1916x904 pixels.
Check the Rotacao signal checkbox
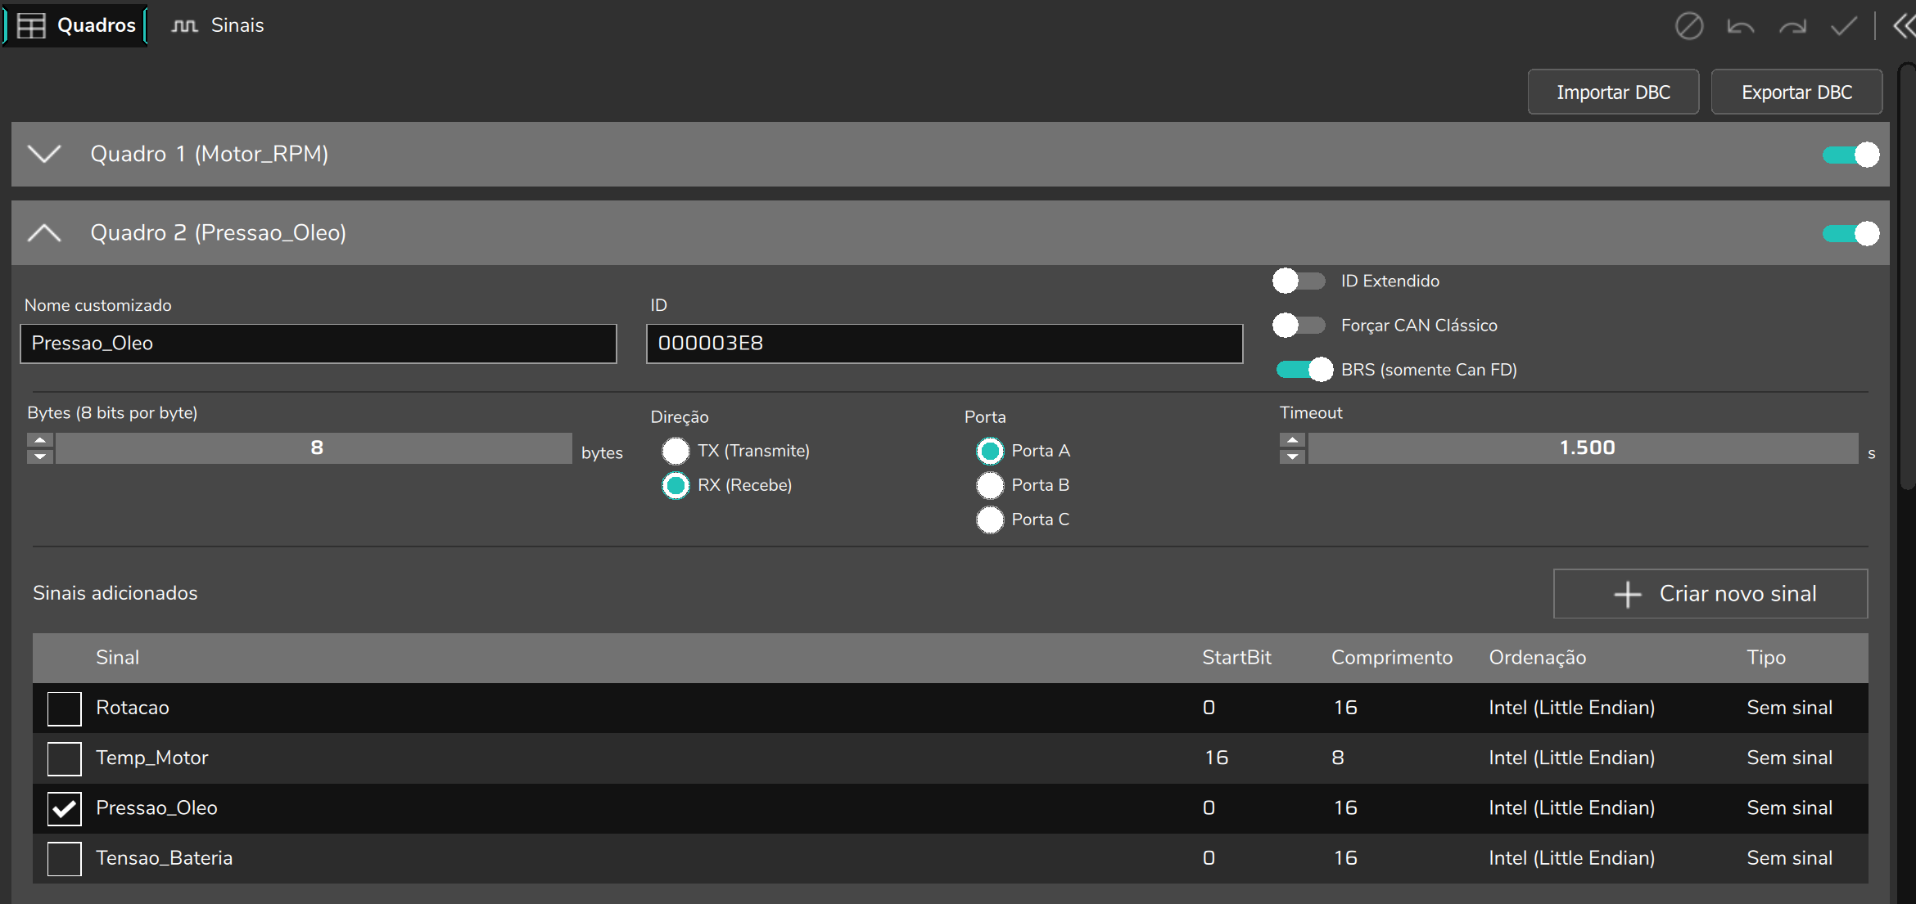[64, 708]
